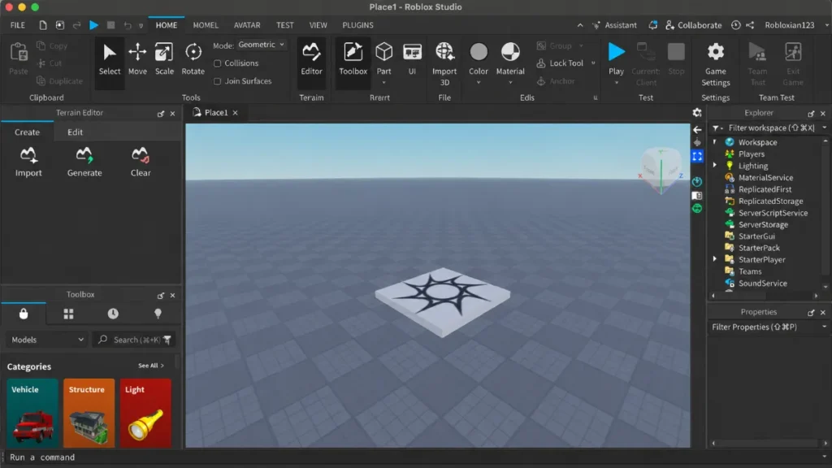
Task: Open the Models category dropdown in Toolbox
Action: [x=46, y=340]
